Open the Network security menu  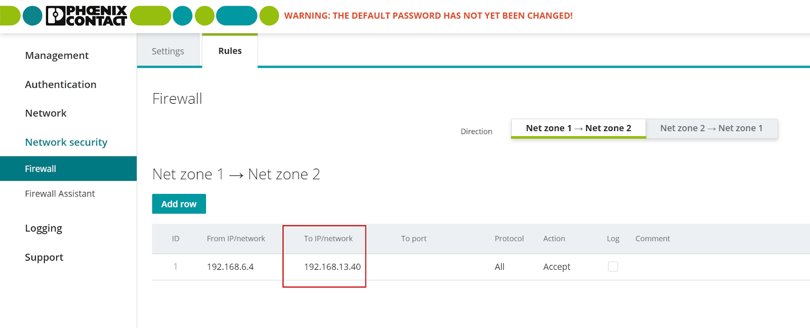point(66,142)
